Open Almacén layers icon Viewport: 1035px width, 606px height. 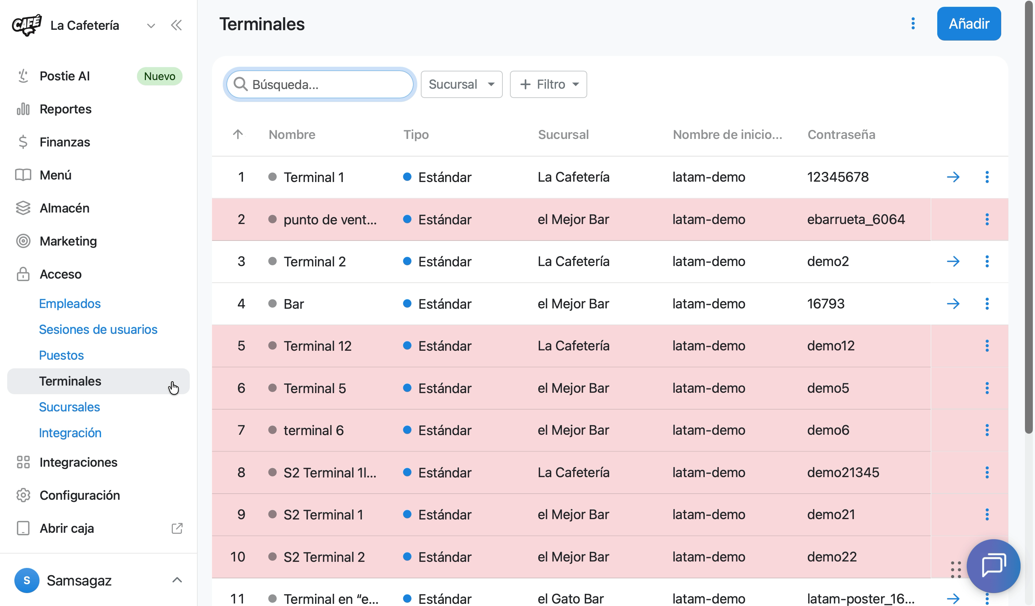tap(23, 208)
